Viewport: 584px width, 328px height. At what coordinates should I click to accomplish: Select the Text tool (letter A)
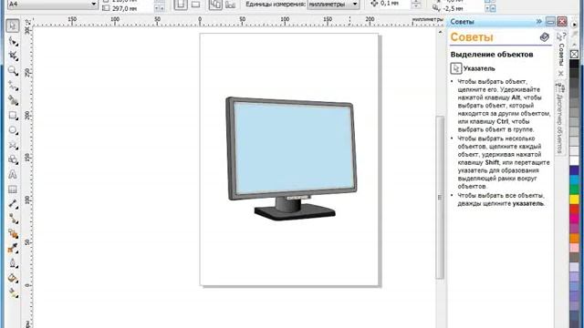pyautogui.click(x=13, y=174)
